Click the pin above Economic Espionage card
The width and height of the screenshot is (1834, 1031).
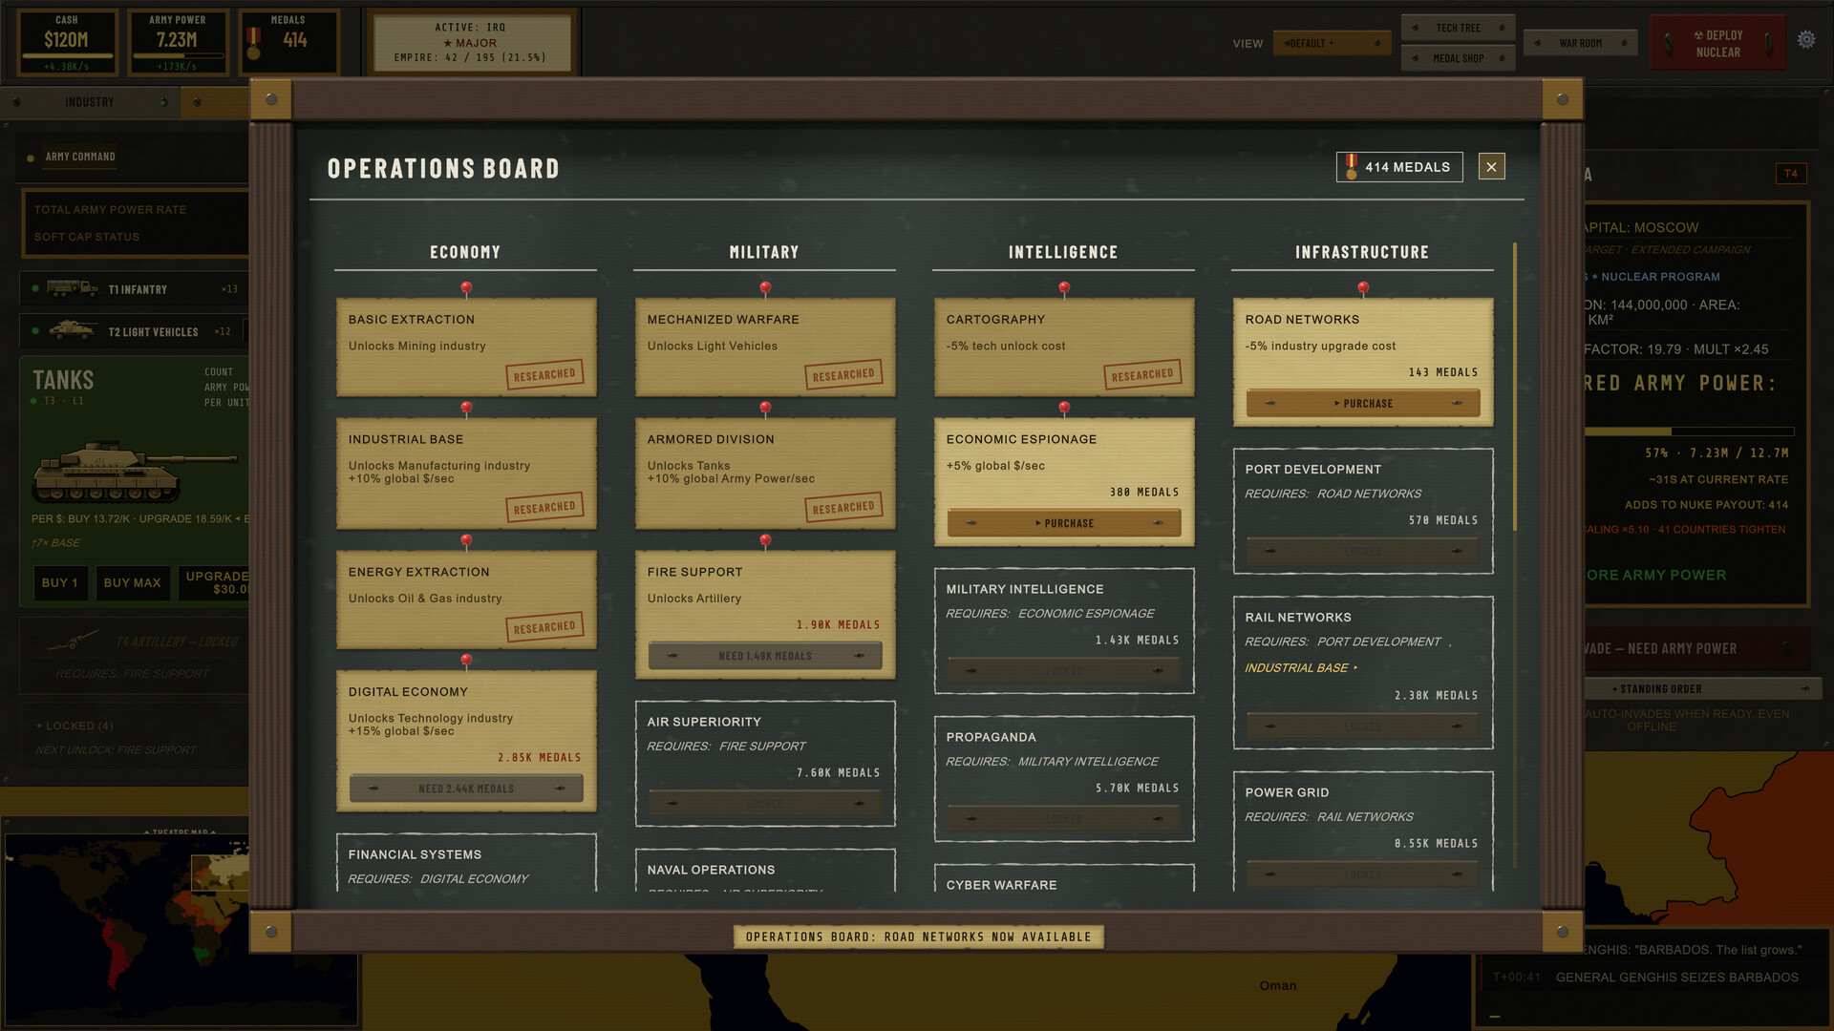point(1064,409)
